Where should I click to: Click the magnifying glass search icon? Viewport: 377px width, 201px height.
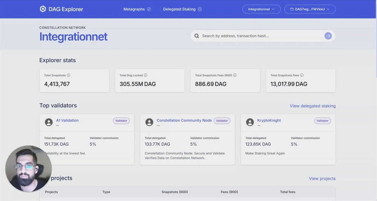point(196,36)
